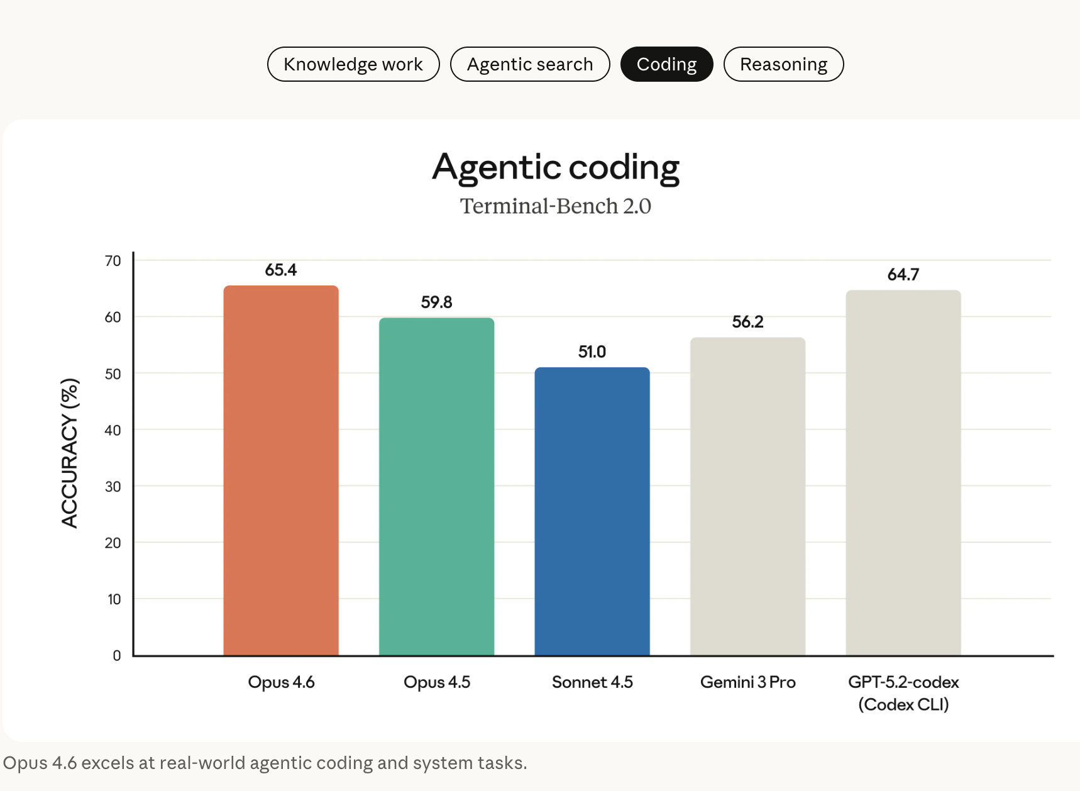Click the blue Sonnet 4.5 bar
The height and width of the screenshot is (791, 1080).
coord(592,511)
